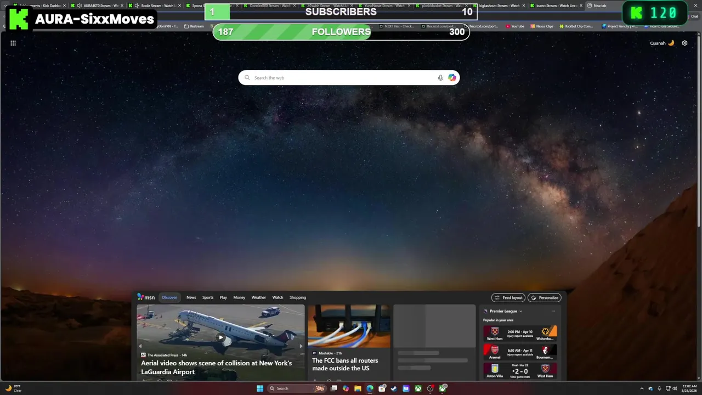This screenshot has height=395, width=702.
Task: Open the Watch tab
Action: [x=278, y=297]
